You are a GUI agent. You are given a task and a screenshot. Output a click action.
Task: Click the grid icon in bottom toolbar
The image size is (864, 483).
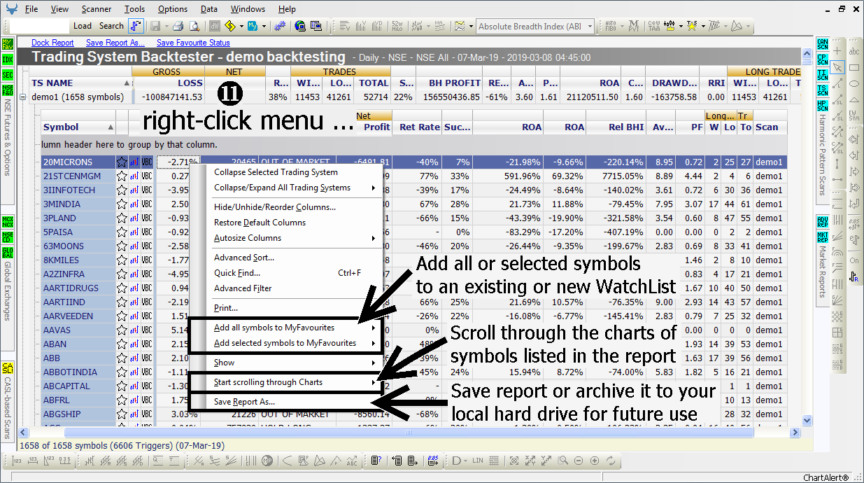click(494, 461)
